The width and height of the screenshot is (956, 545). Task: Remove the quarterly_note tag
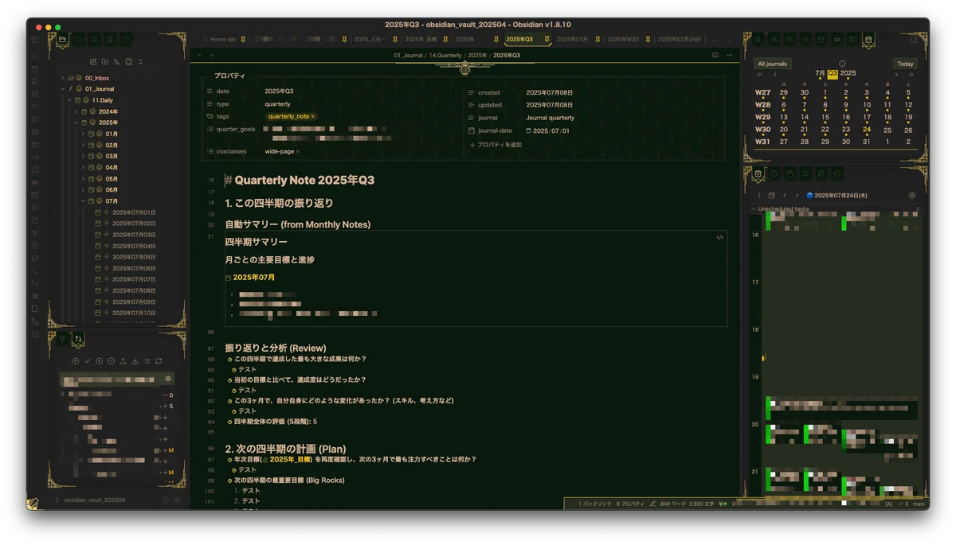tap(312, 116)
